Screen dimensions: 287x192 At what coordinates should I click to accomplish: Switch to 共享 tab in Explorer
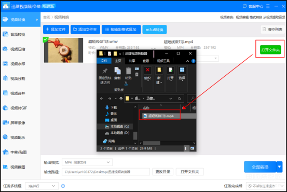[x=132, y=61]
